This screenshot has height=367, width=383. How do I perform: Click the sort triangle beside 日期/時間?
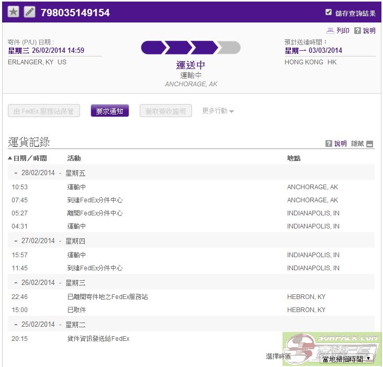tap(10, 158)
